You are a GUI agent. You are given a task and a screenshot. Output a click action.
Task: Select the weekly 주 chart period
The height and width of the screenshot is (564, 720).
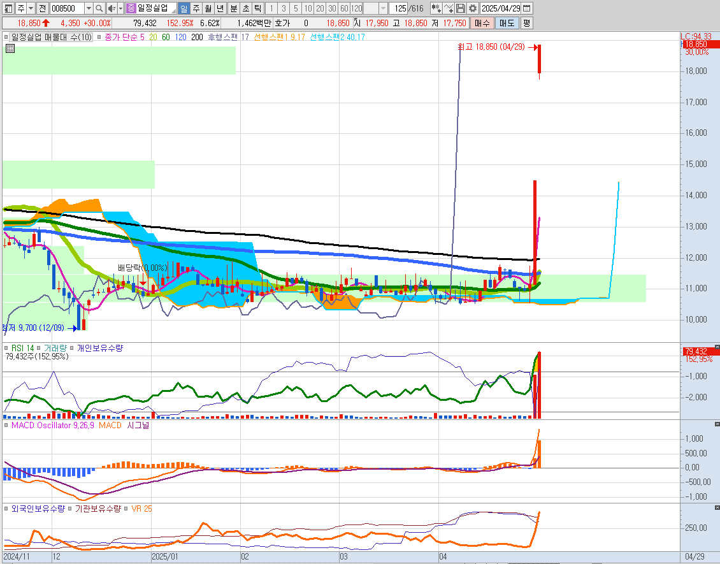196,8
